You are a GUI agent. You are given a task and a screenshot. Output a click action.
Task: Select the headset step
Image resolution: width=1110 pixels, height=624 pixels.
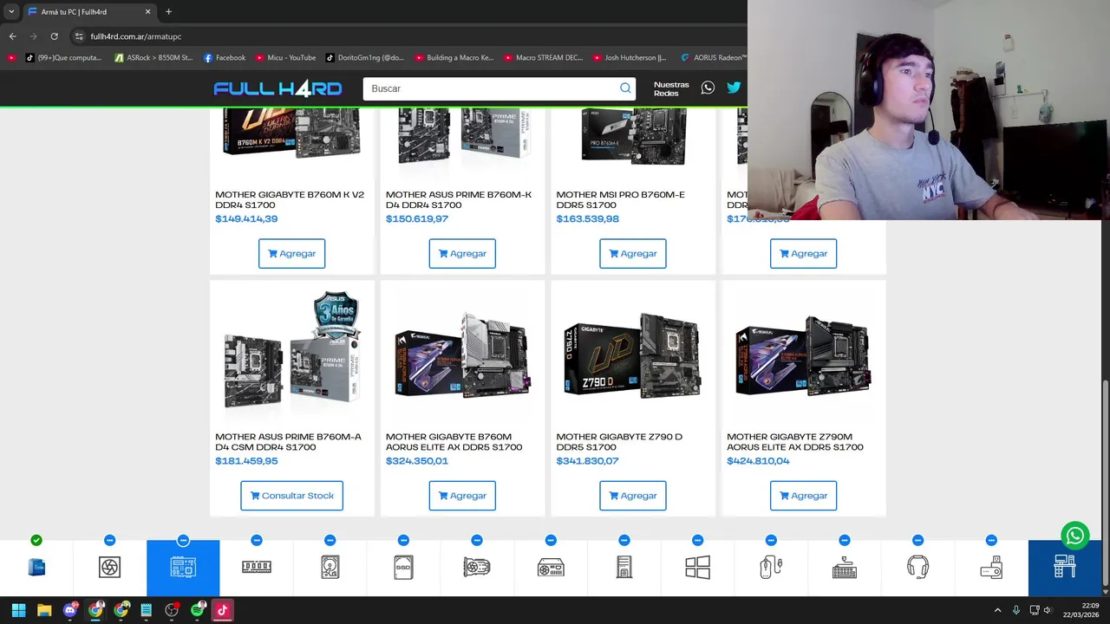[x=917, y=568]
